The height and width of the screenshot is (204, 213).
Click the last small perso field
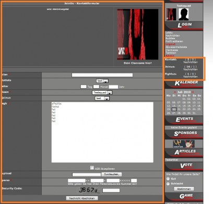(134, 181)
